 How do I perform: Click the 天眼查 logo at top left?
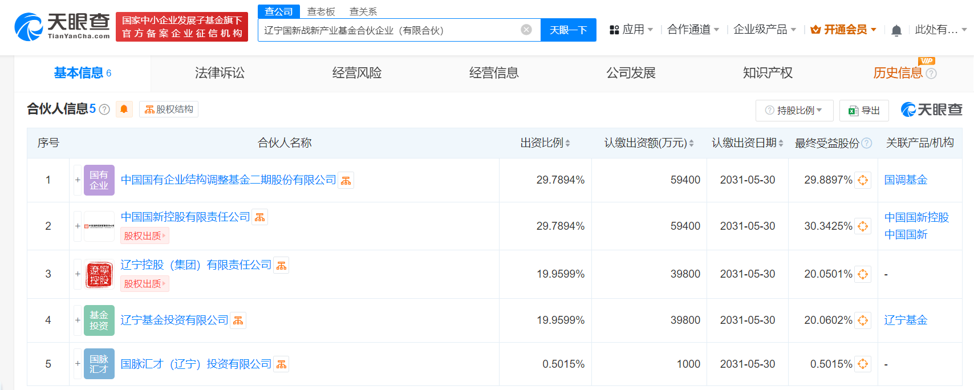[62, 27]
